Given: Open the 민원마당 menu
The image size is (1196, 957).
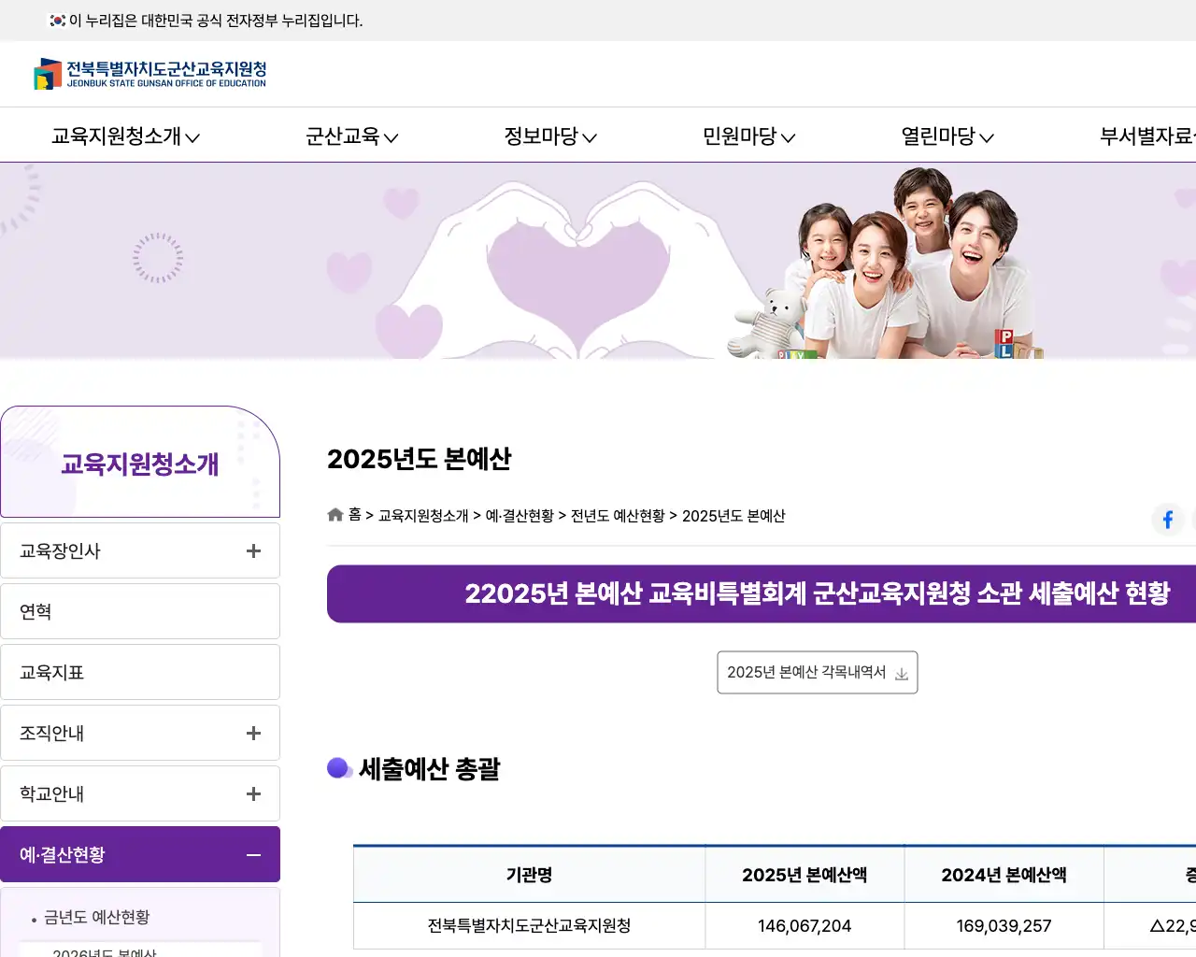Looking at the screenshot, I should [x=748, y=136].
